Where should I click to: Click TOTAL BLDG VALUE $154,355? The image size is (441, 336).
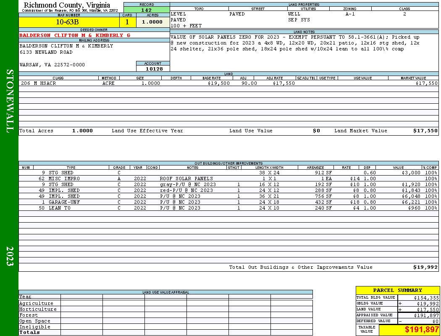[x=426, y=298]
